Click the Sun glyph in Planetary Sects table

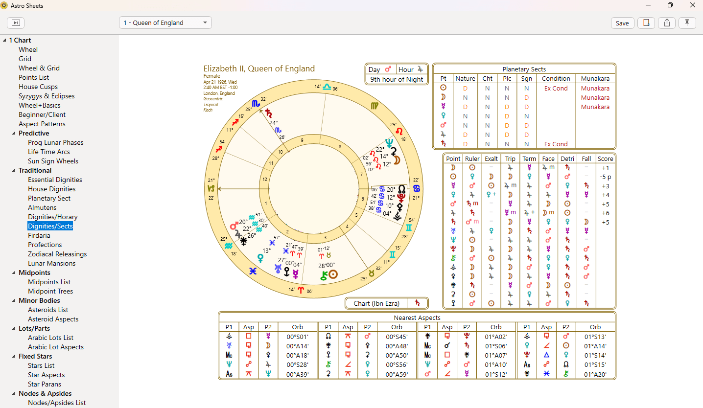click(444, 88)
